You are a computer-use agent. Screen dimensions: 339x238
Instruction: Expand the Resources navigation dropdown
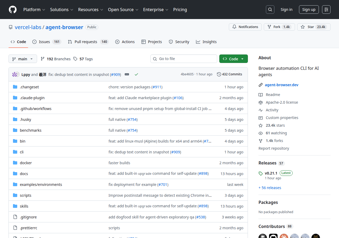(91, 10)
